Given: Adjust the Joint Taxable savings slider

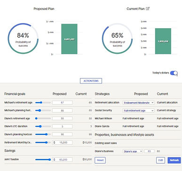Looking at the screenshot, I should tap(43, 160).
